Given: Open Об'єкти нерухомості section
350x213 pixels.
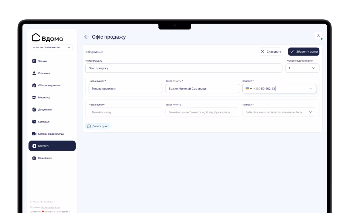Looking at the screenshot, I should pos(52,85).
